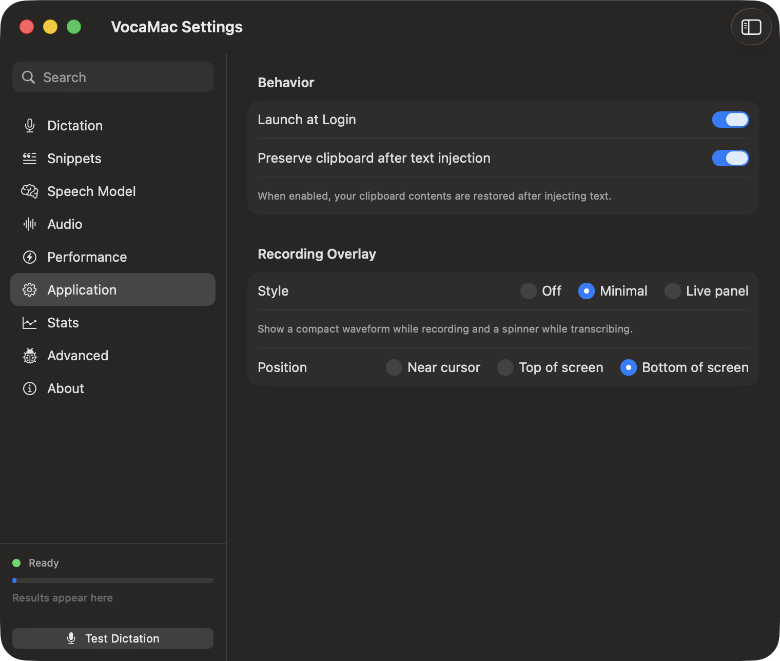Viewport: 780px width, 661px height.
Task: Focus the Search settings field
Action: click(x=113, y=77)
